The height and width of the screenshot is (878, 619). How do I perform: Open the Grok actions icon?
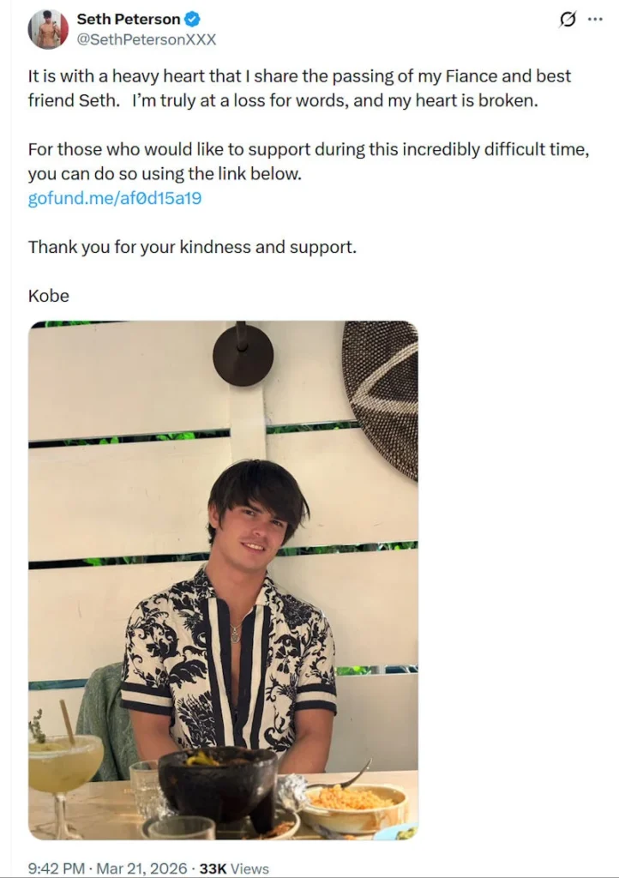567,20
